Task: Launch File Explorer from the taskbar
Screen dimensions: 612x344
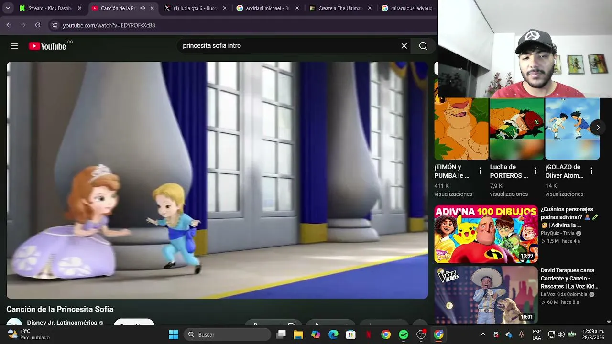Action: pyautogui.click(x=298, y=334)
